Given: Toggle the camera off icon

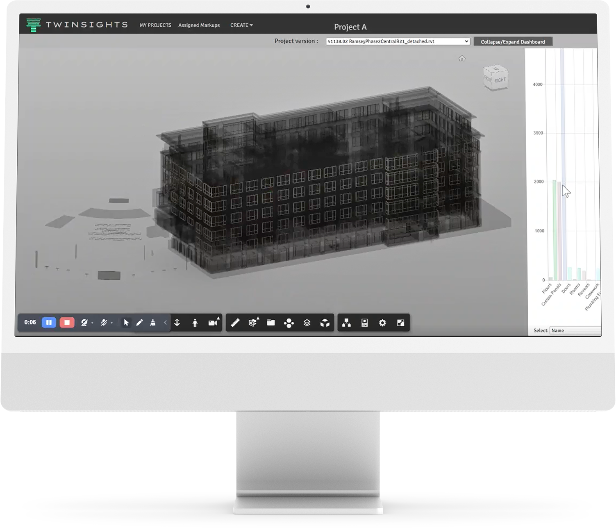Looking at the screenshot, I should [x=84, y=323].
